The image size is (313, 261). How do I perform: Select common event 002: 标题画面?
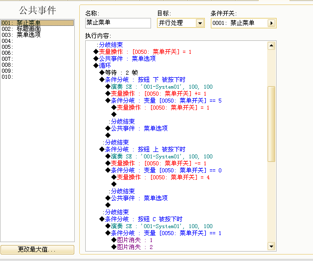(x=37, y=29)
